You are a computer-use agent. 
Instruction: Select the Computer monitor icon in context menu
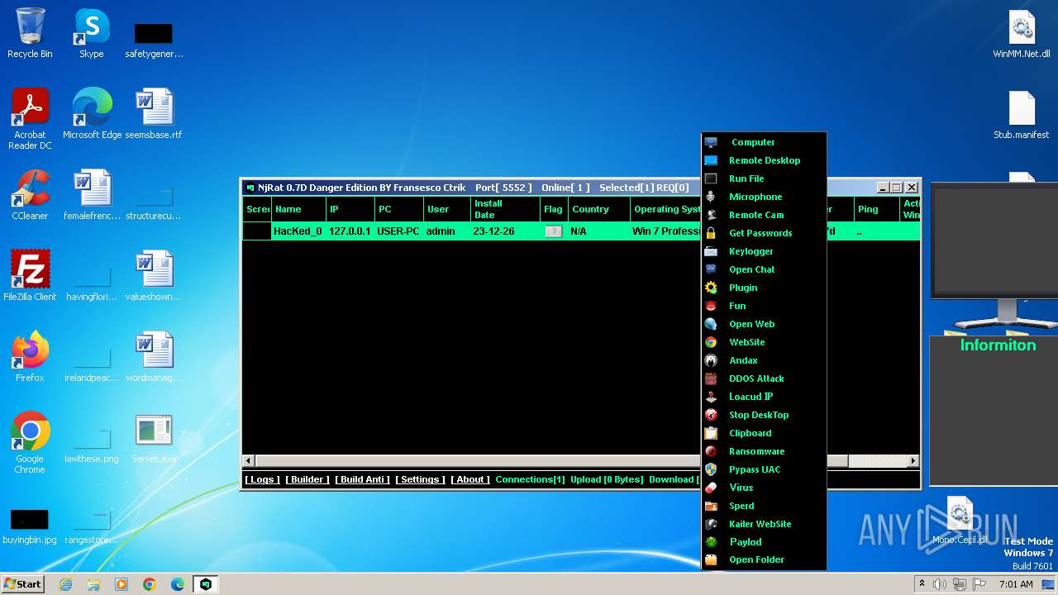[711, 142]
